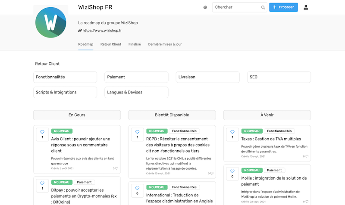This screenshot has width=345, height=205.
Task: Click the Proposer button
Action: coord(283,7)
